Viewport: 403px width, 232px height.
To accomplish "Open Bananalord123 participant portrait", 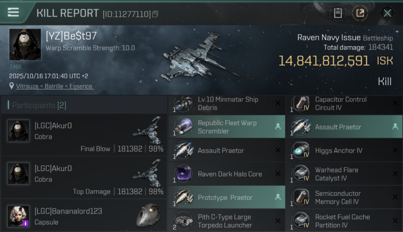I will [x=19, y=216].
